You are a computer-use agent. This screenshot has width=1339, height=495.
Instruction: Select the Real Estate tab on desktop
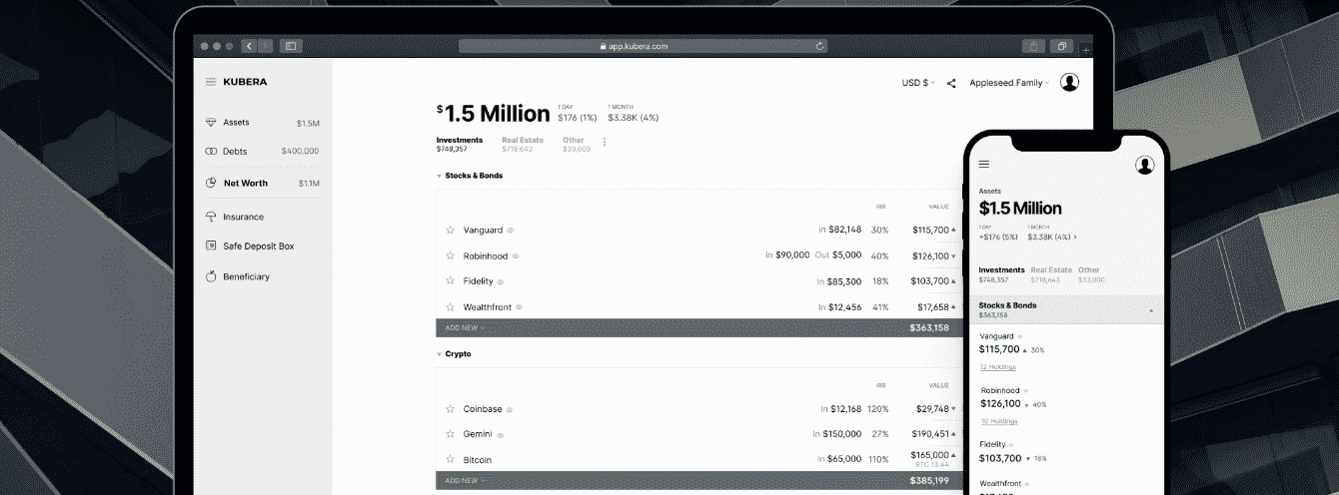[x=523, y=145]
